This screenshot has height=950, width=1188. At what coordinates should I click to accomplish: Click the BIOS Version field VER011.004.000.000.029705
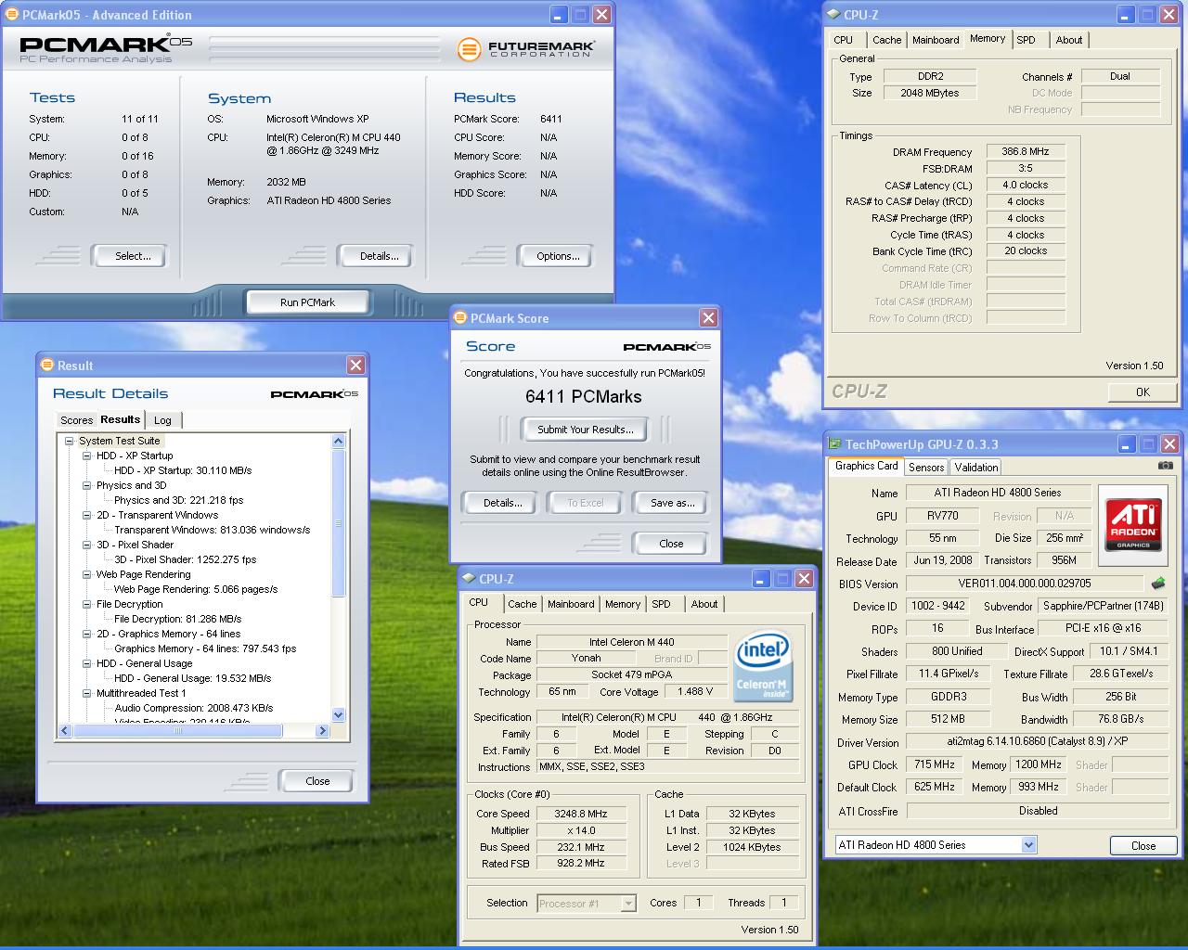pyautogui.click(x=1025, y=584)
